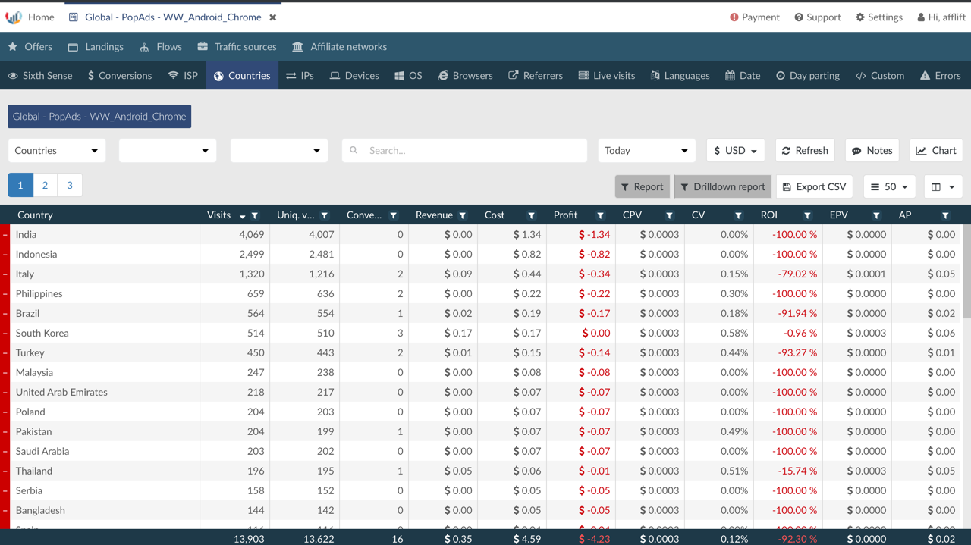The width and height of the screenshot is (971, 545).
Task: Refresh the report data
Action: coord(805,150)
